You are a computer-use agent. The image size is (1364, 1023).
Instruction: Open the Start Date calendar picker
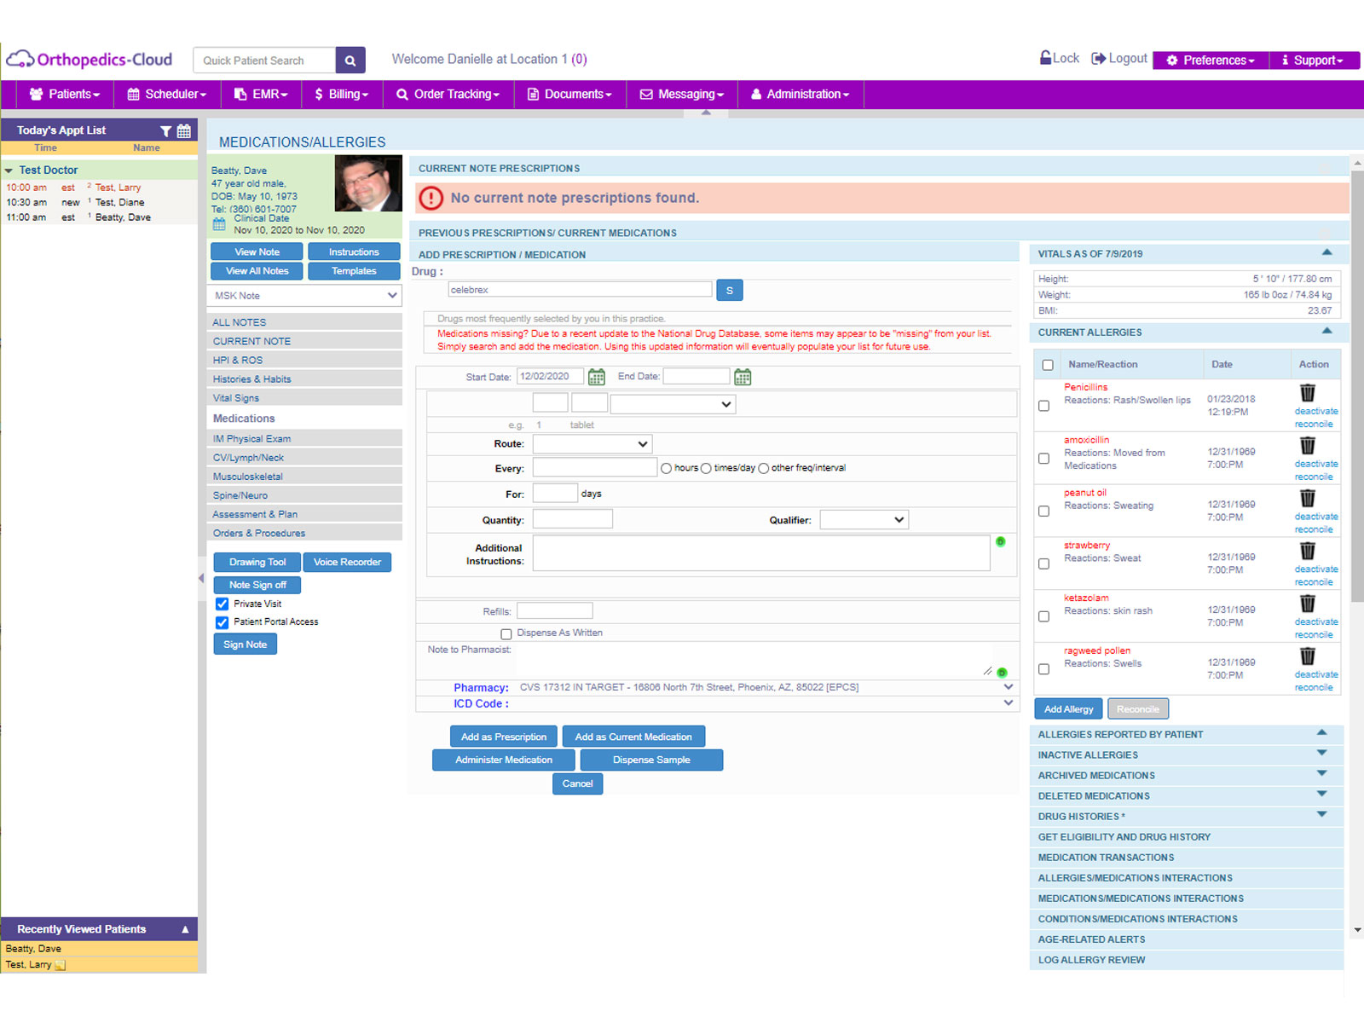point(597,377)
